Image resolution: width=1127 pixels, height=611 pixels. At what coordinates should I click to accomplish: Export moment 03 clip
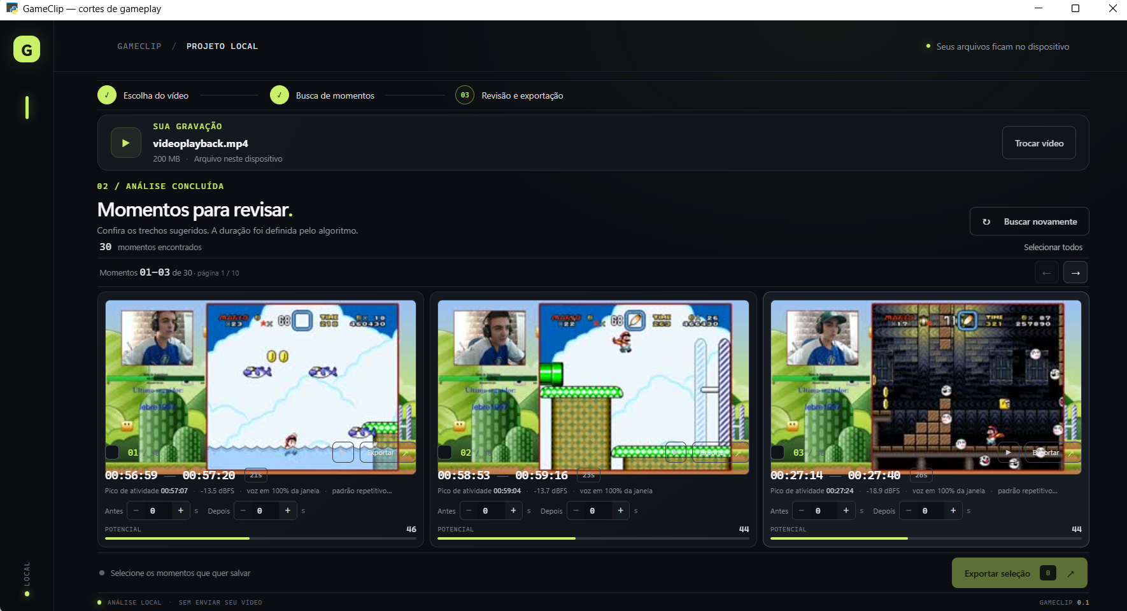[1053, 453]
